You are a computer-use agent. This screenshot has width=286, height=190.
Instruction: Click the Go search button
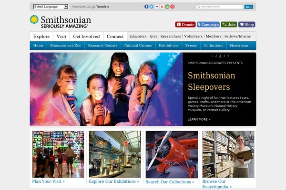[x=249, y=7]
